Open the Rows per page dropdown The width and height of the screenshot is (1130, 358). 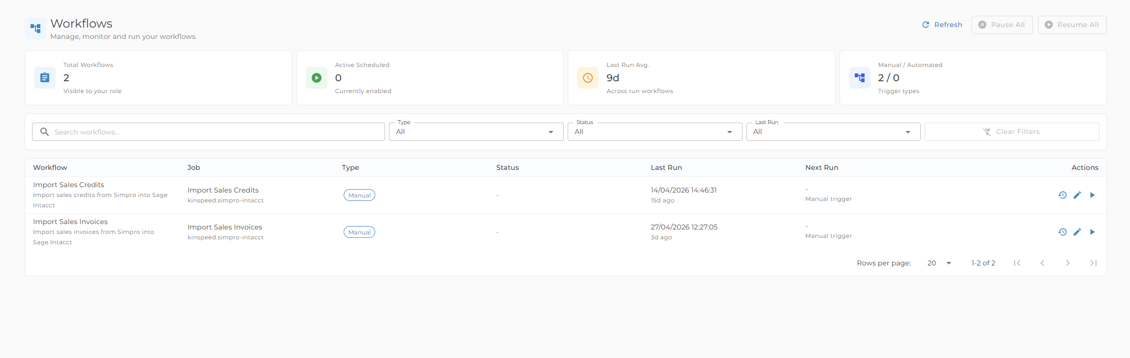coord(939,263)
